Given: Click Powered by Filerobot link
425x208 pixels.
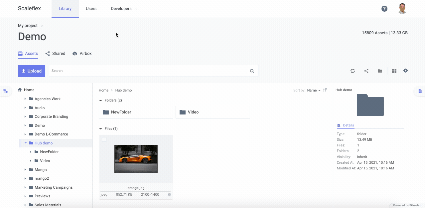Looking at the screenshot, I should tap(407, 205).
